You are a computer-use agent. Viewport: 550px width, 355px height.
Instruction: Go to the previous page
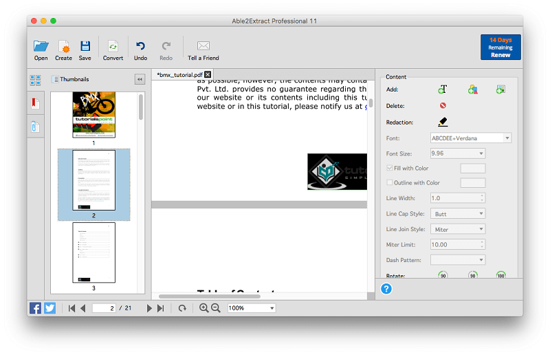[x=83, y=308]
